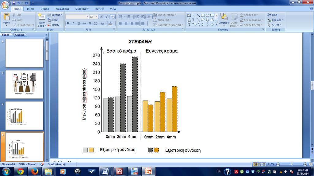Click the Replace button
Viewport: 314px width, 176px height.
[276, 20]
